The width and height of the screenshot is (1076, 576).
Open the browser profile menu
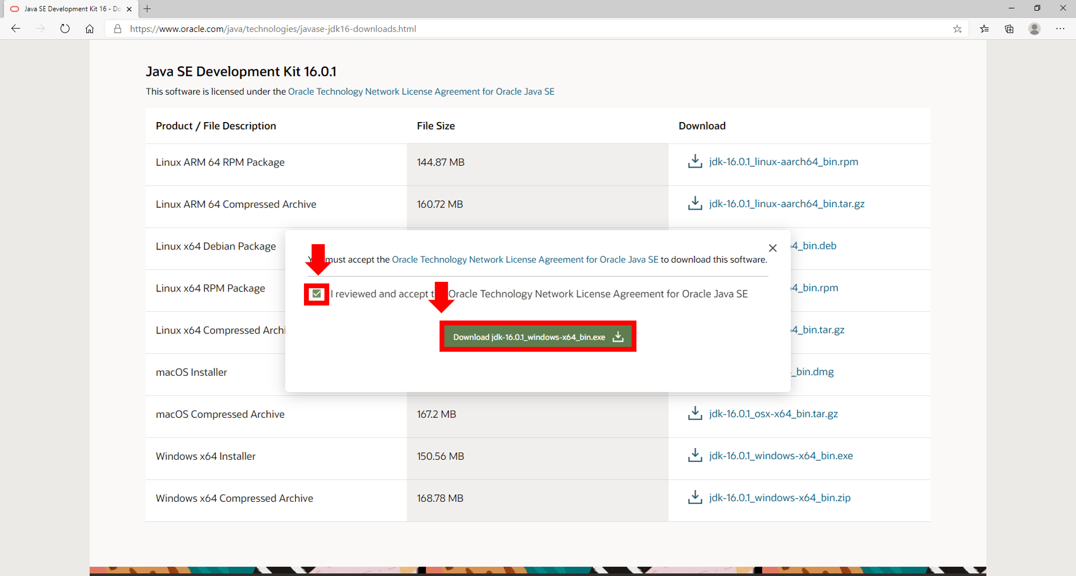(x=1034, y=29)
